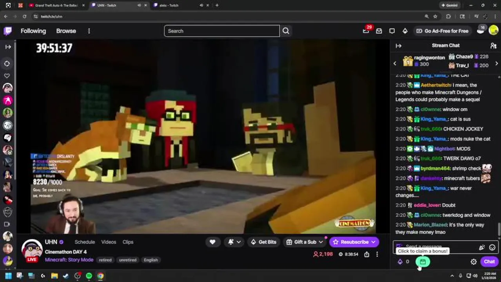Open the three-dot More menu beside Browse
Screen dimensions: 501x282
point(89,31)
